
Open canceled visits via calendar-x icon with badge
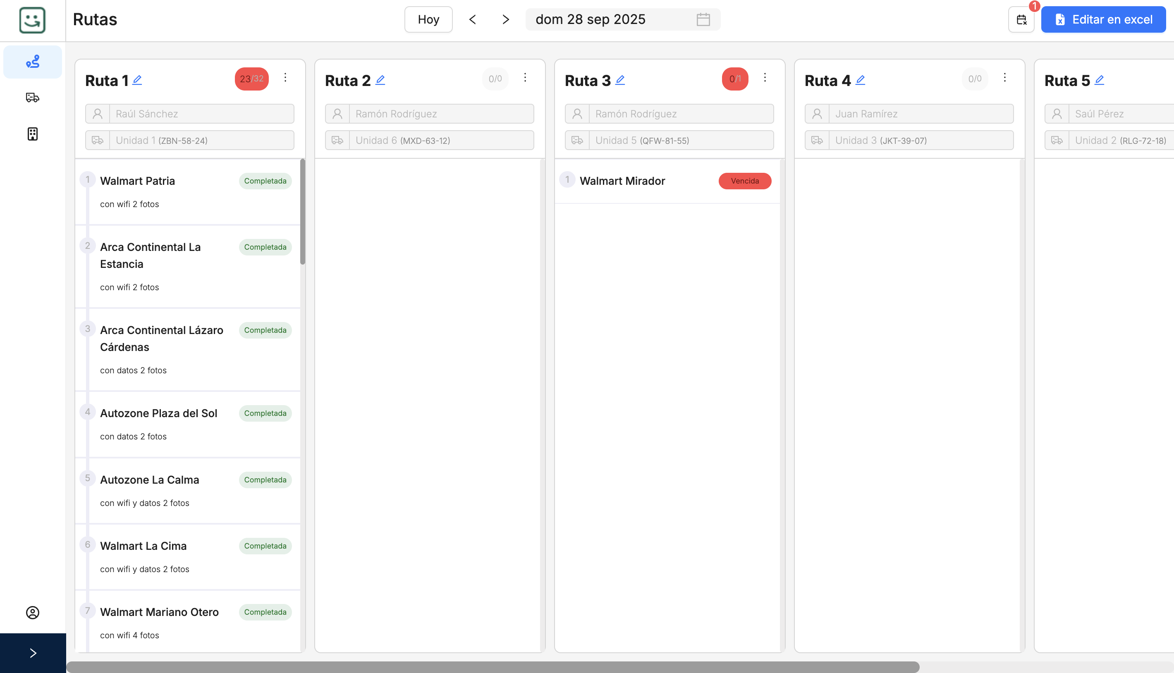pyautogui.click(x=1021, y=19)
